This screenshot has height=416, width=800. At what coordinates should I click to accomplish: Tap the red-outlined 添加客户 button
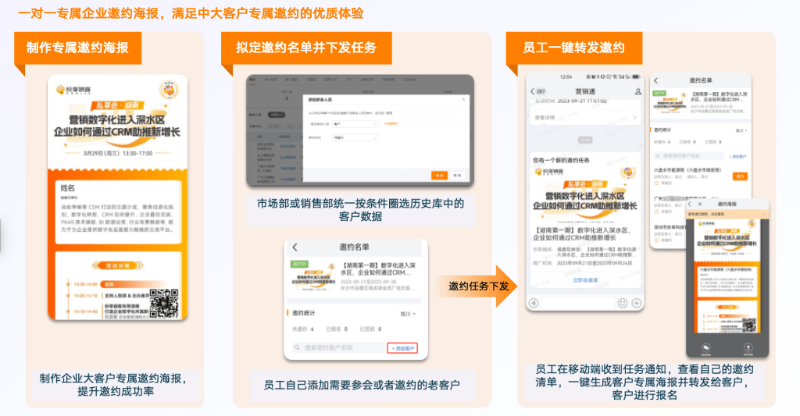[x=403, y=347]
